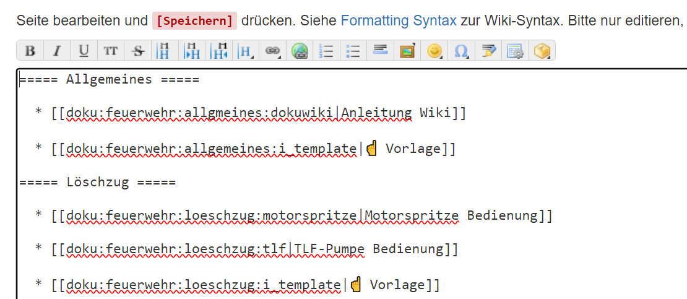Open the internal link picker
Image resolution: width=687 pixels, height=299 pixels.
tap(272, 51)
